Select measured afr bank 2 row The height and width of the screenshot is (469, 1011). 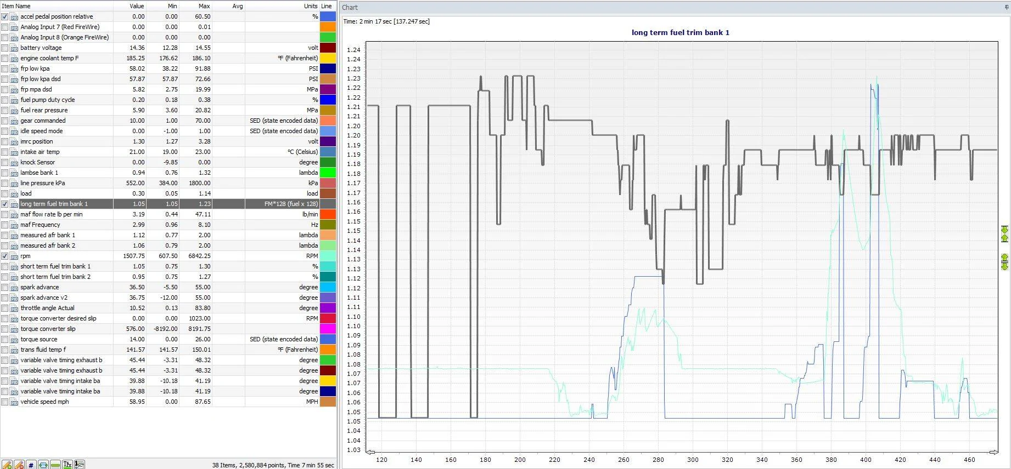pos(168,245)
